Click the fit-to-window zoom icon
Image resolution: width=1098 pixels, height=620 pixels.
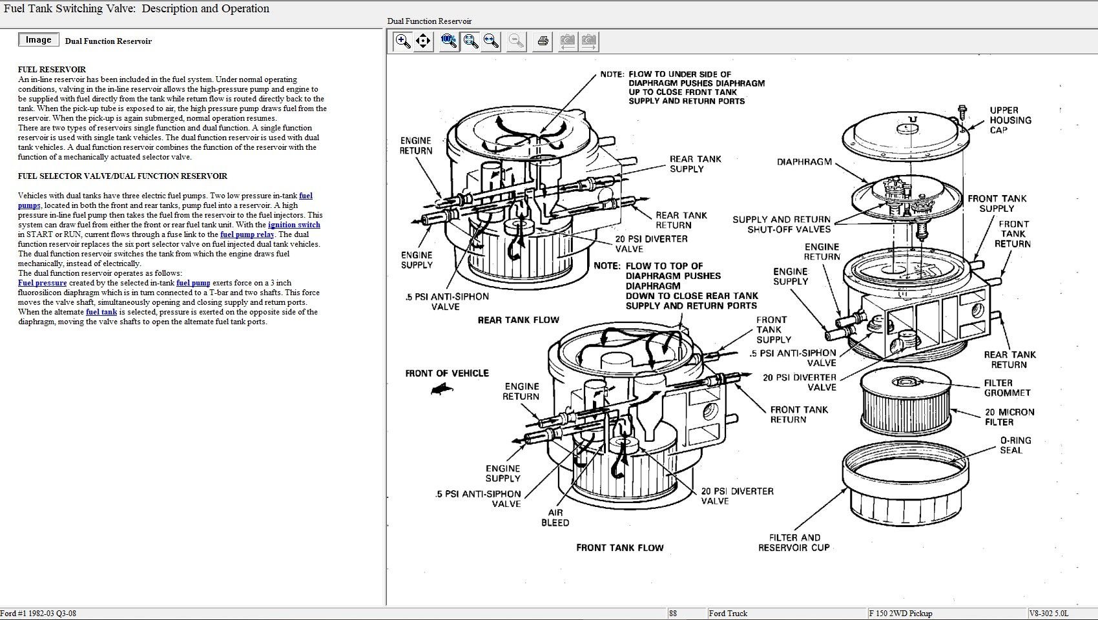point(471,41)
